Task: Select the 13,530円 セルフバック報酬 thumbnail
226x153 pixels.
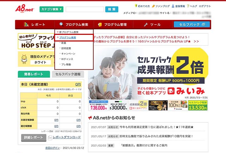Action: pos(198,106)
